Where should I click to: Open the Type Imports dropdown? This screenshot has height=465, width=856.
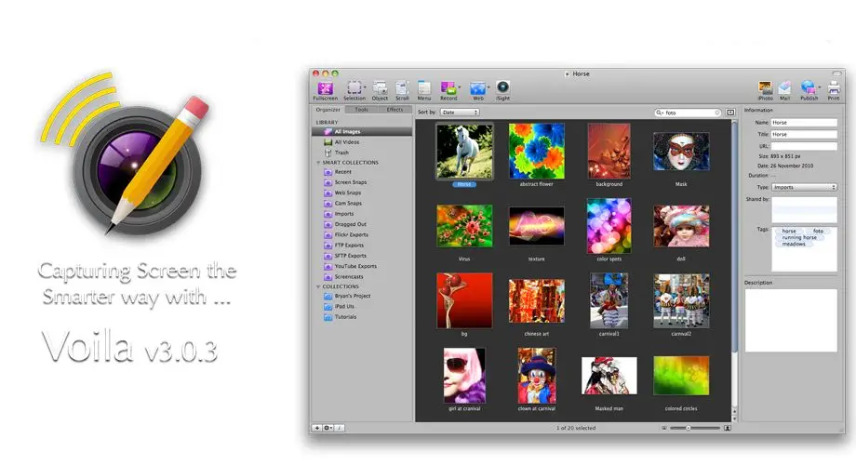[804, 187]
